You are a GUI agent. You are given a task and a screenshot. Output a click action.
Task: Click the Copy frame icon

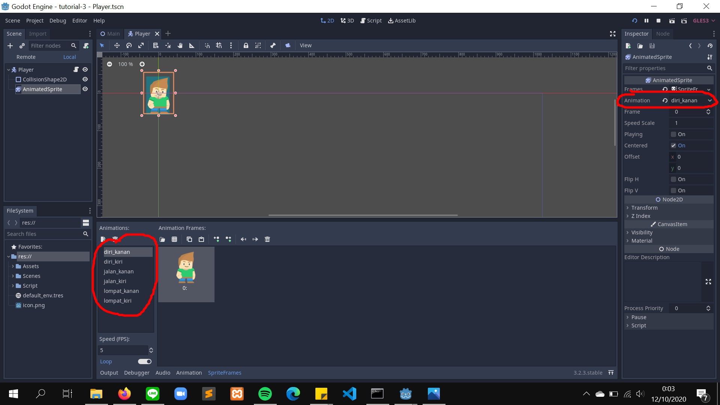point(189,239)
